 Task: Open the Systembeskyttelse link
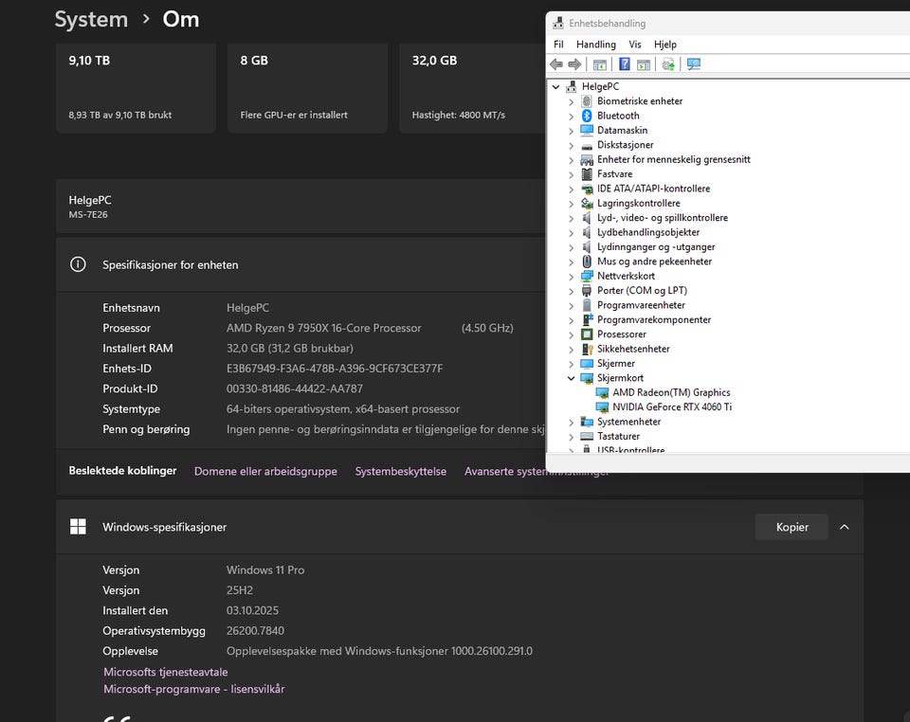point(400,471)
